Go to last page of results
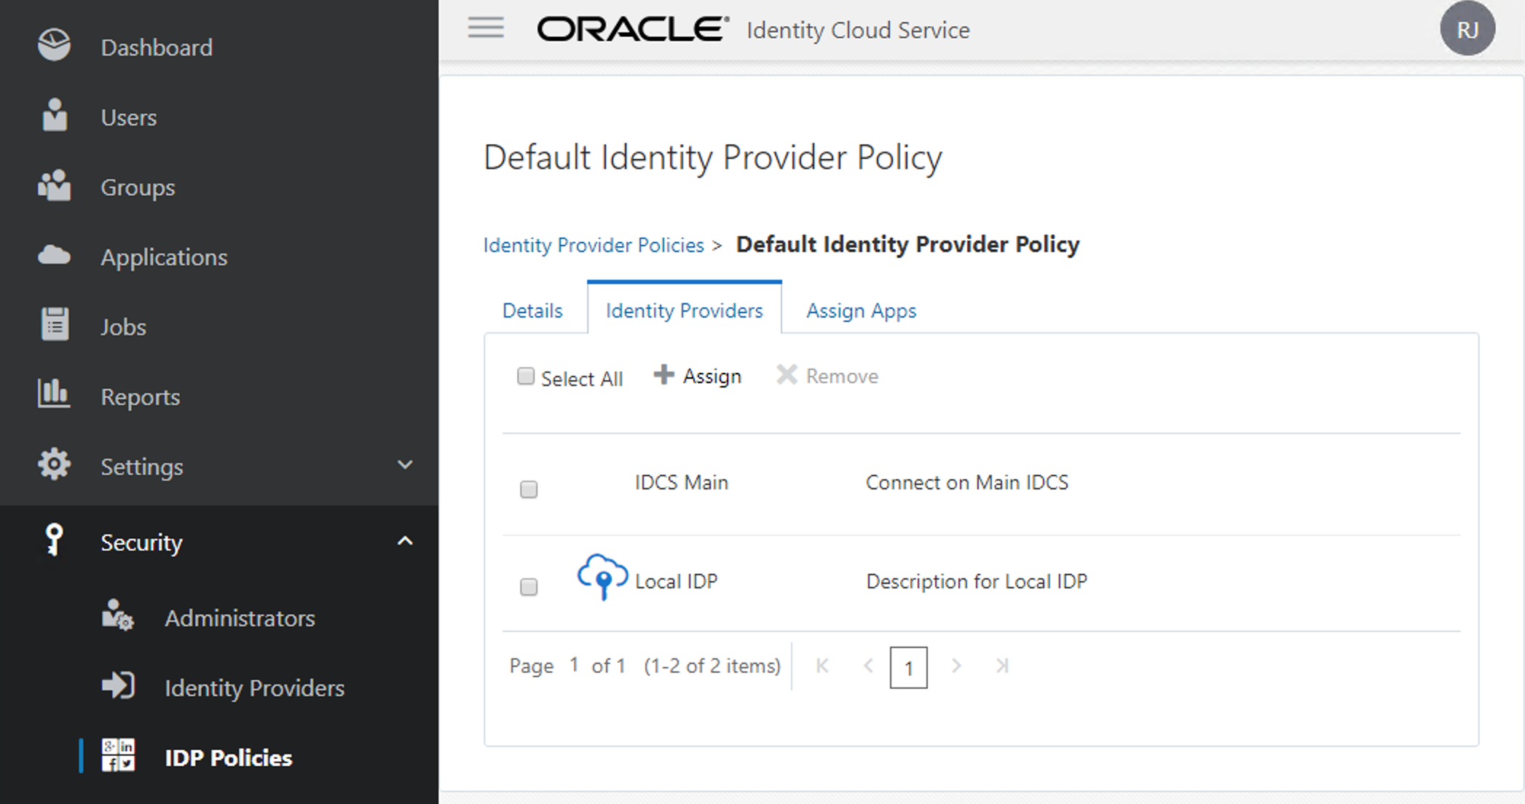1525x804 pixels. click(x=1002, y=666)
